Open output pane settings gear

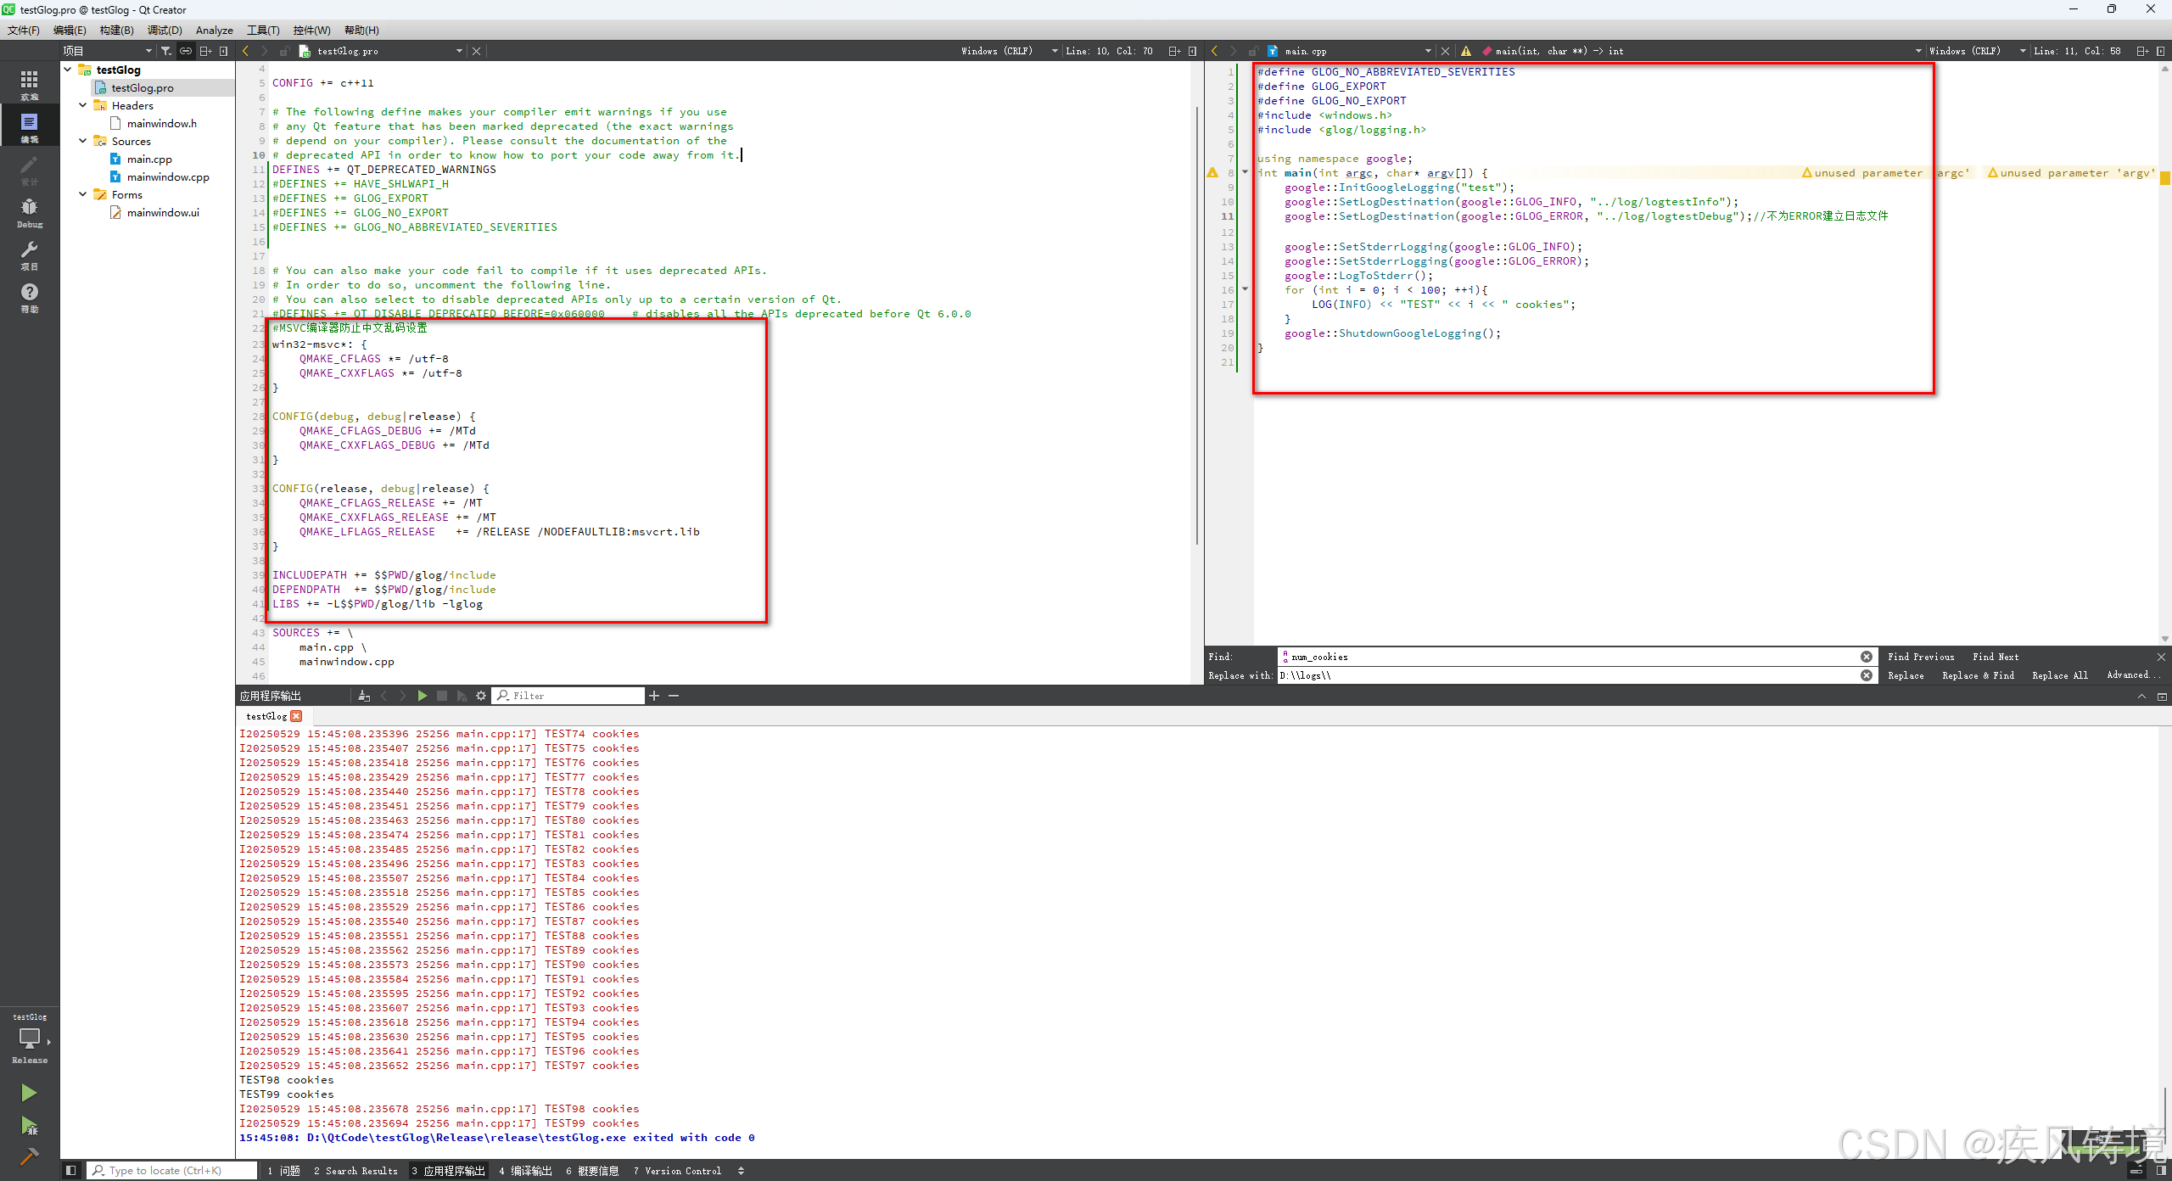click(x=481, y=696)
